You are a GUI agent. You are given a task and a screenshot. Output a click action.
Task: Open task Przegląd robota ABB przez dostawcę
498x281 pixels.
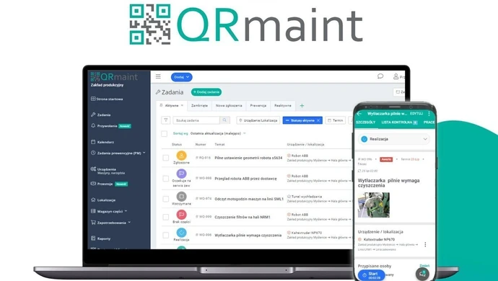coord(245,179)
